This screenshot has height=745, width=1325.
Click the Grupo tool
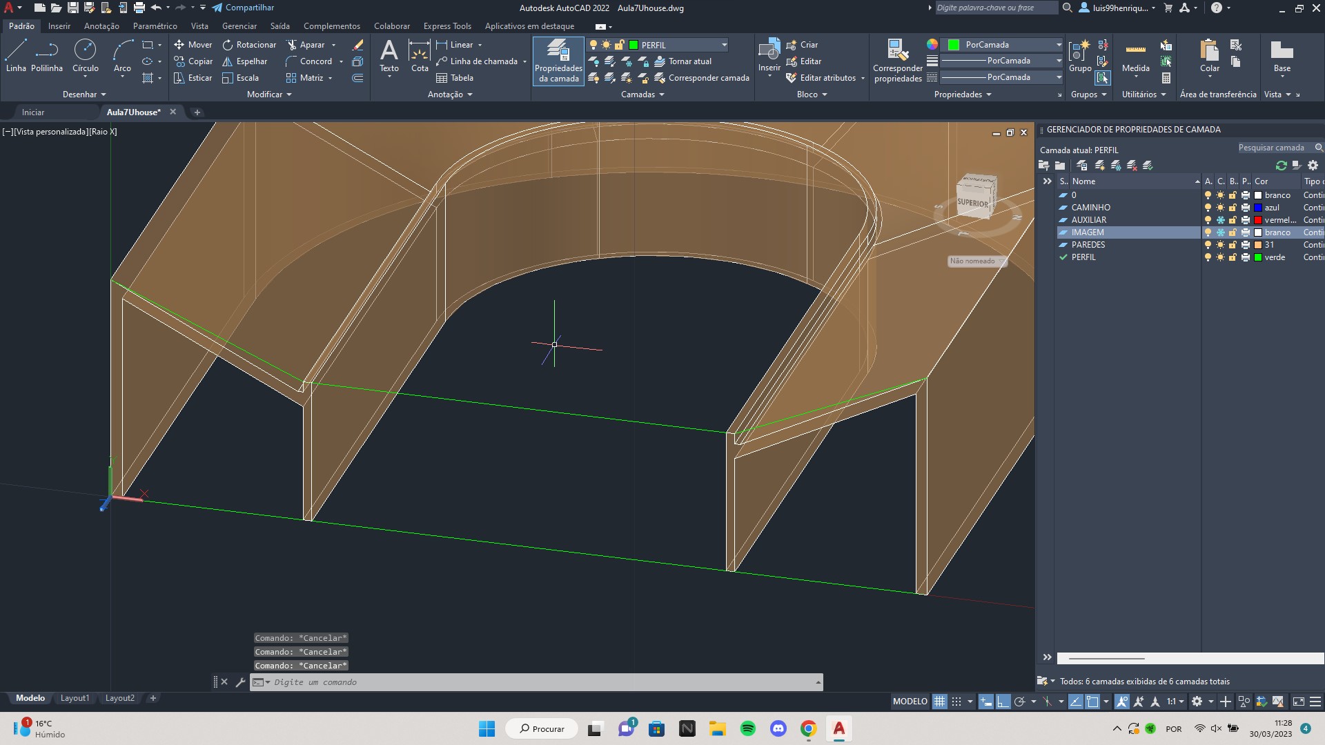[x=1079, y=55]
